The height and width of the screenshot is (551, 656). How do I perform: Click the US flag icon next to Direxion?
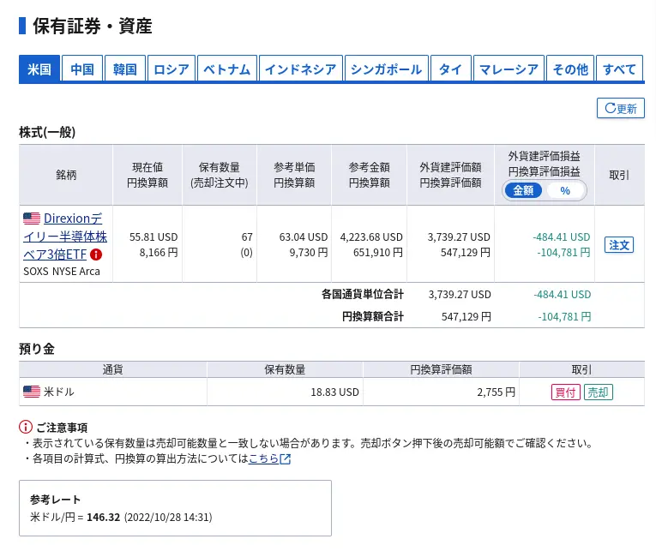[x=32, y=219]
